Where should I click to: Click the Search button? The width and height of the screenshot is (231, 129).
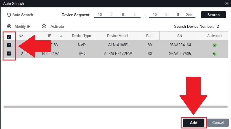click(x=213, y=15)
